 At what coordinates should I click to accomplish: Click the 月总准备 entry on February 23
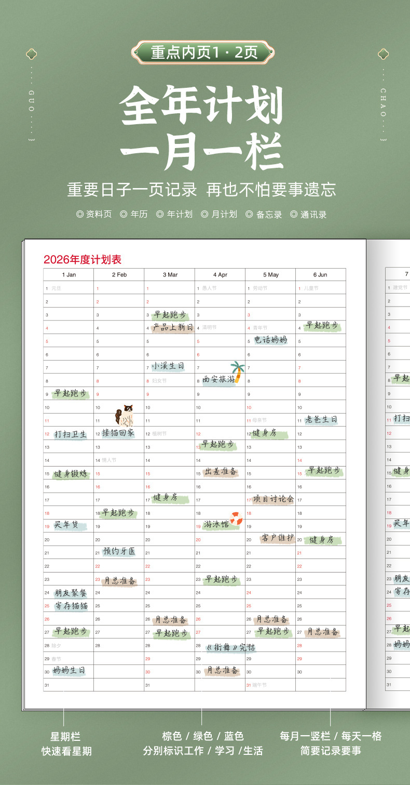click(120, 581)
